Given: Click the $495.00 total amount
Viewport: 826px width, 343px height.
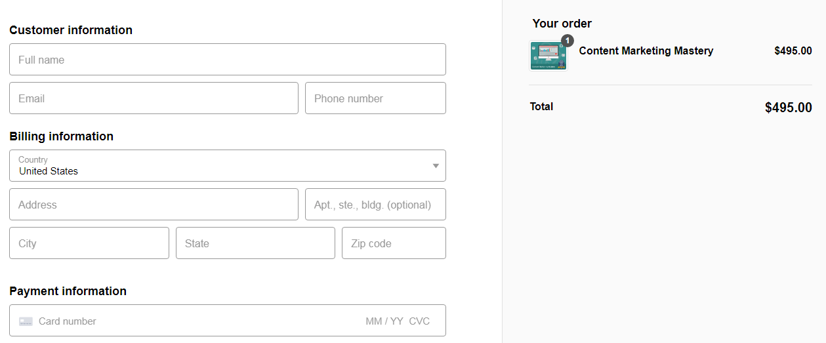Looking at the screenshot, I should [788, 108].
